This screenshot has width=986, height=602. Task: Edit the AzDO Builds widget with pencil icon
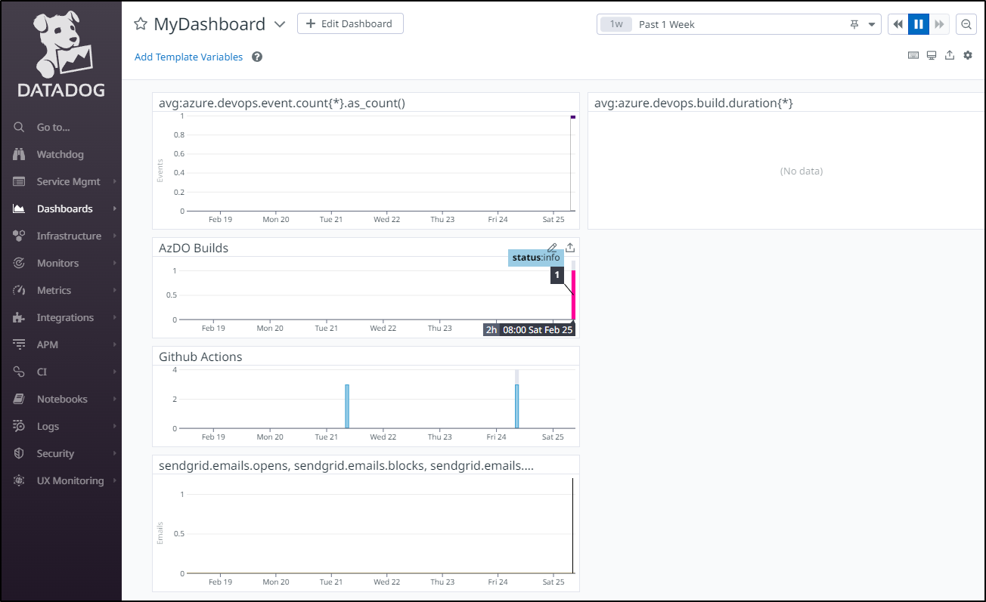(x=552, y=248)
